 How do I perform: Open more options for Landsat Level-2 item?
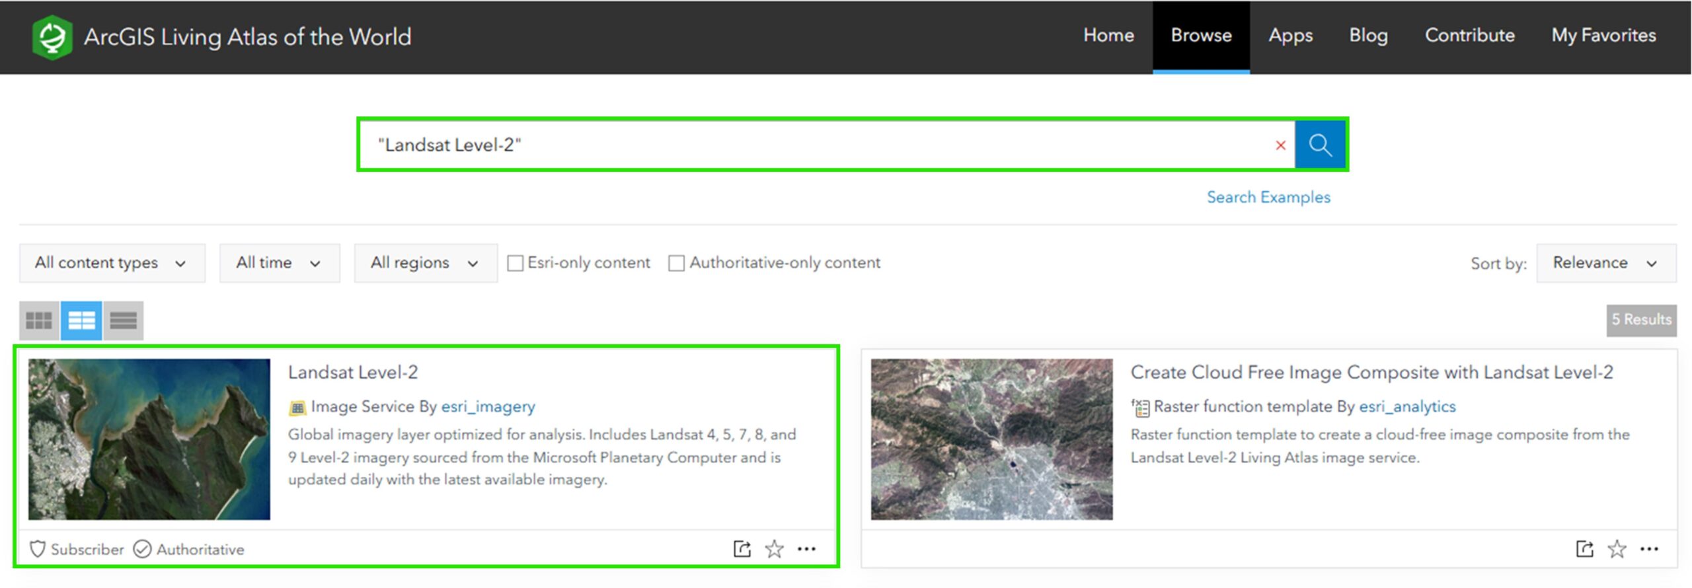point(806,549)
